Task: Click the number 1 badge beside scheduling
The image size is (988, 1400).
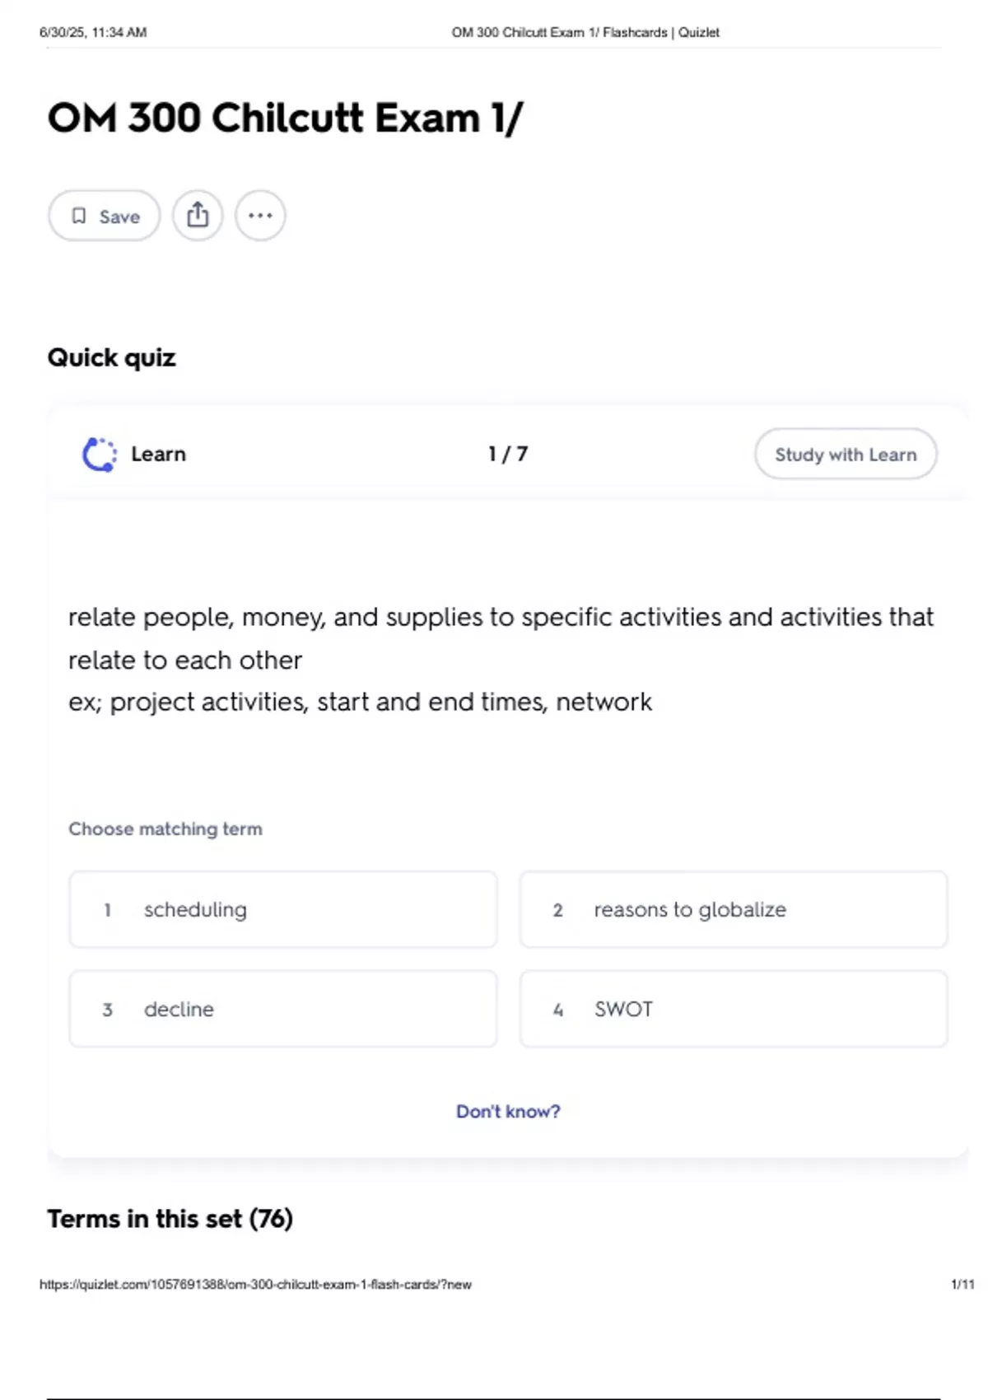Action: pos(107,910)
